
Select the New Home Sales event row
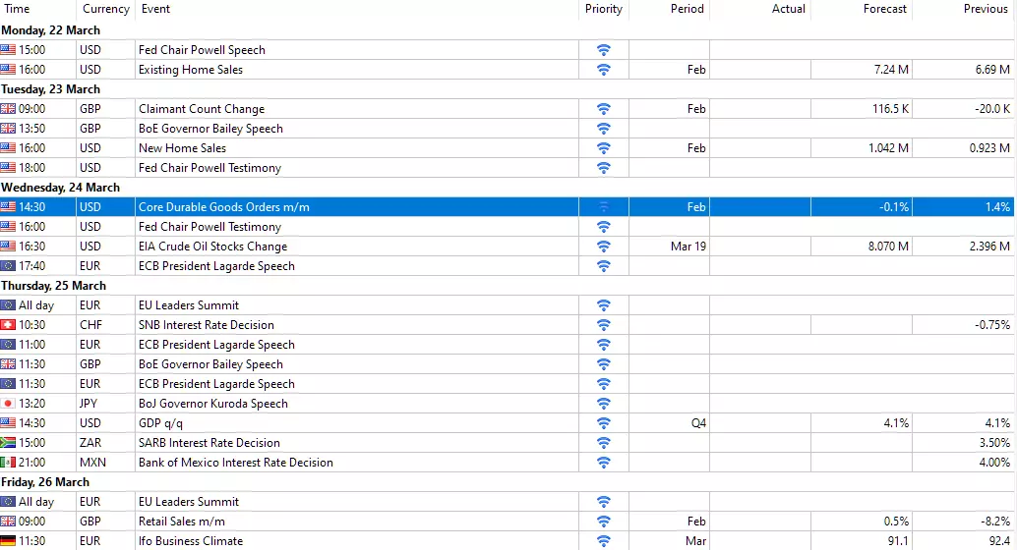[x=508, y=147]
